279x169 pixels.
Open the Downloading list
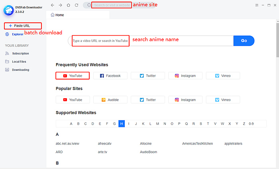(x=20, y=70)
